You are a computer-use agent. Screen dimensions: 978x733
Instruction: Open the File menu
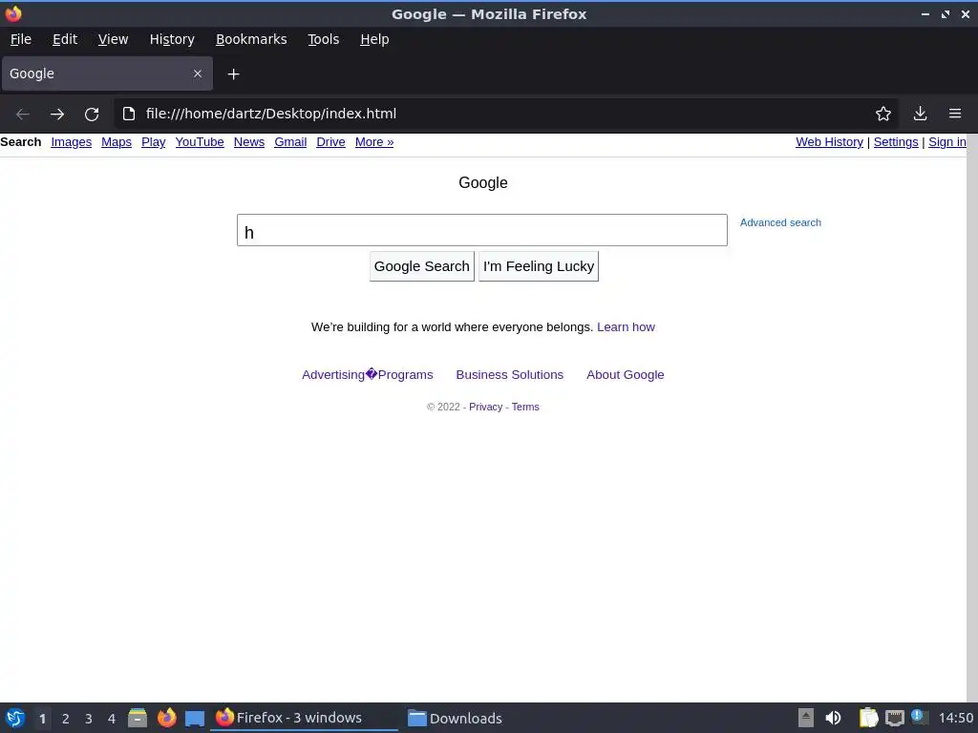pyautogui.click(x=21, y=39)
